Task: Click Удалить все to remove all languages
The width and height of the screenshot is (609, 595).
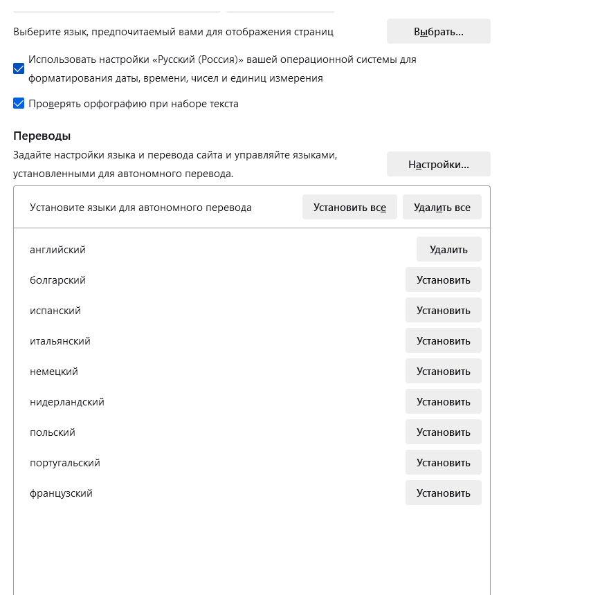Action: [x=442, y=208]
